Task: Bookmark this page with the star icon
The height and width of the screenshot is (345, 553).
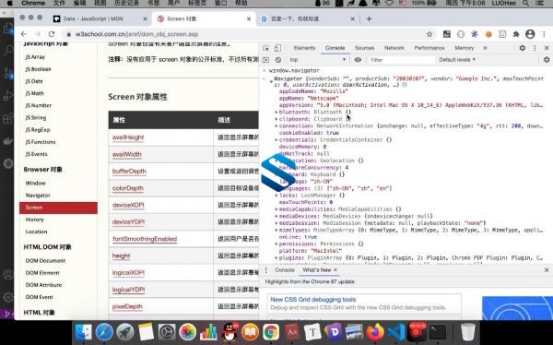Action: coord(429,34)
